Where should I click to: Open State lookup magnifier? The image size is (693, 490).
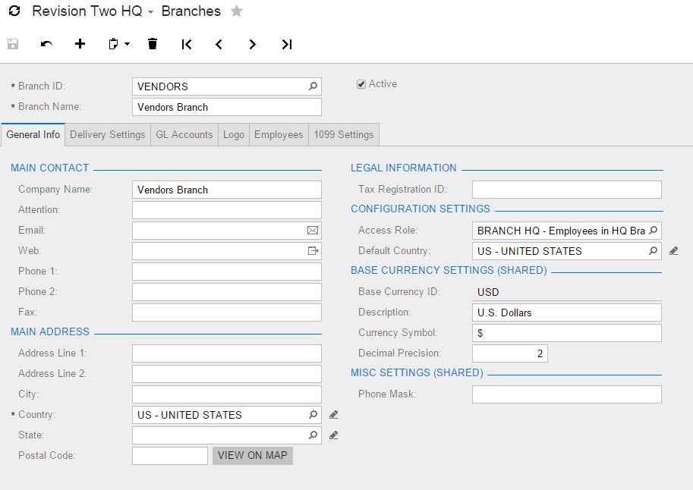(x=313, y=435)
